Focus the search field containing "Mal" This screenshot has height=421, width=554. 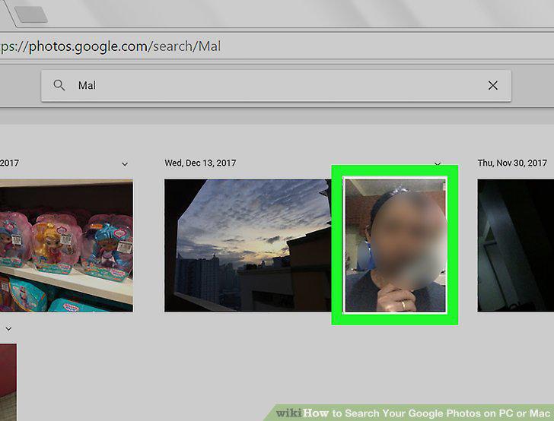point(276,85)
